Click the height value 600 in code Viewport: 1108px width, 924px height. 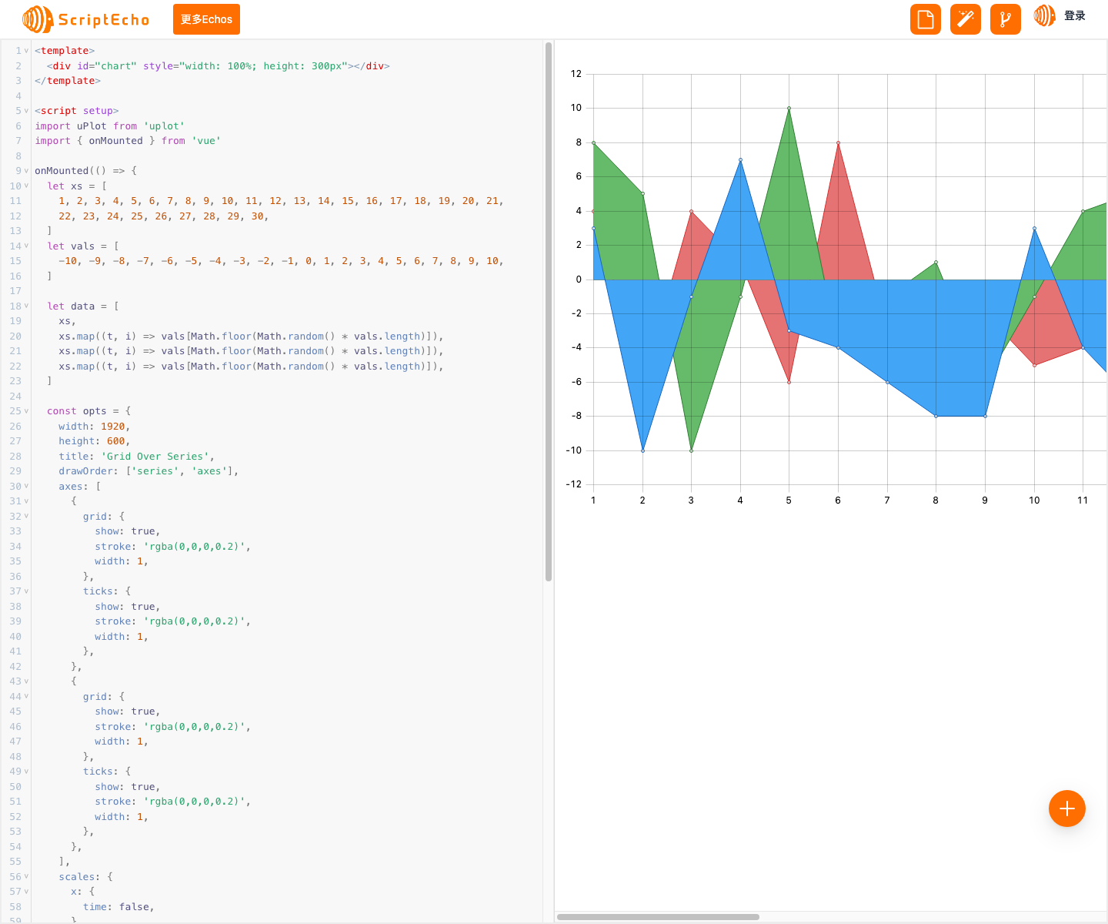115,441
